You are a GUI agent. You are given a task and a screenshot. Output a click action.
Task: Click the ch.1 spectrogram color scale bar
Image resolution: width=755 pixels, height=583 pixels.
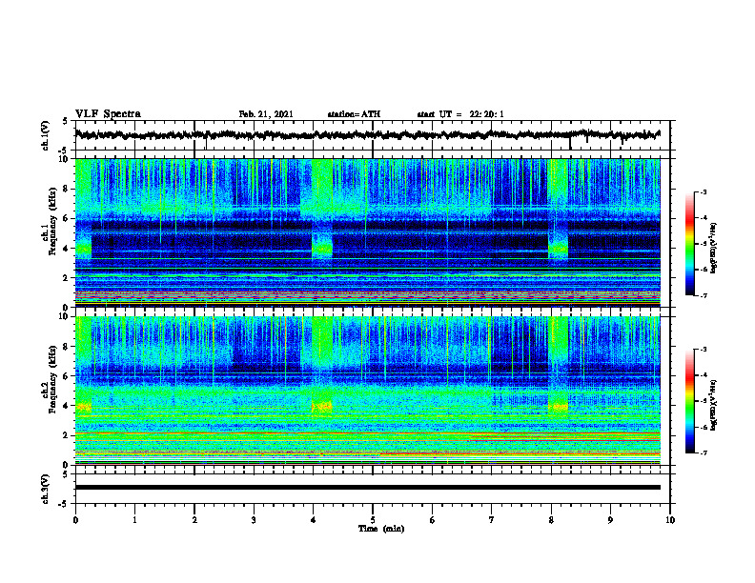pyautogui.click(x=689, y=244)
